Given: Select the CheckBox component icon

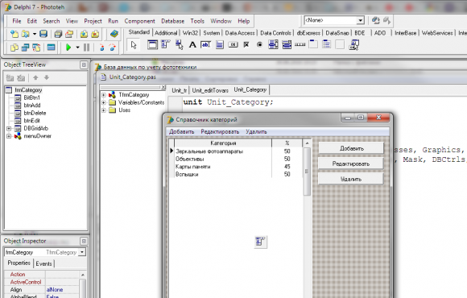Looking at the screenshot, I should (246, 45).
